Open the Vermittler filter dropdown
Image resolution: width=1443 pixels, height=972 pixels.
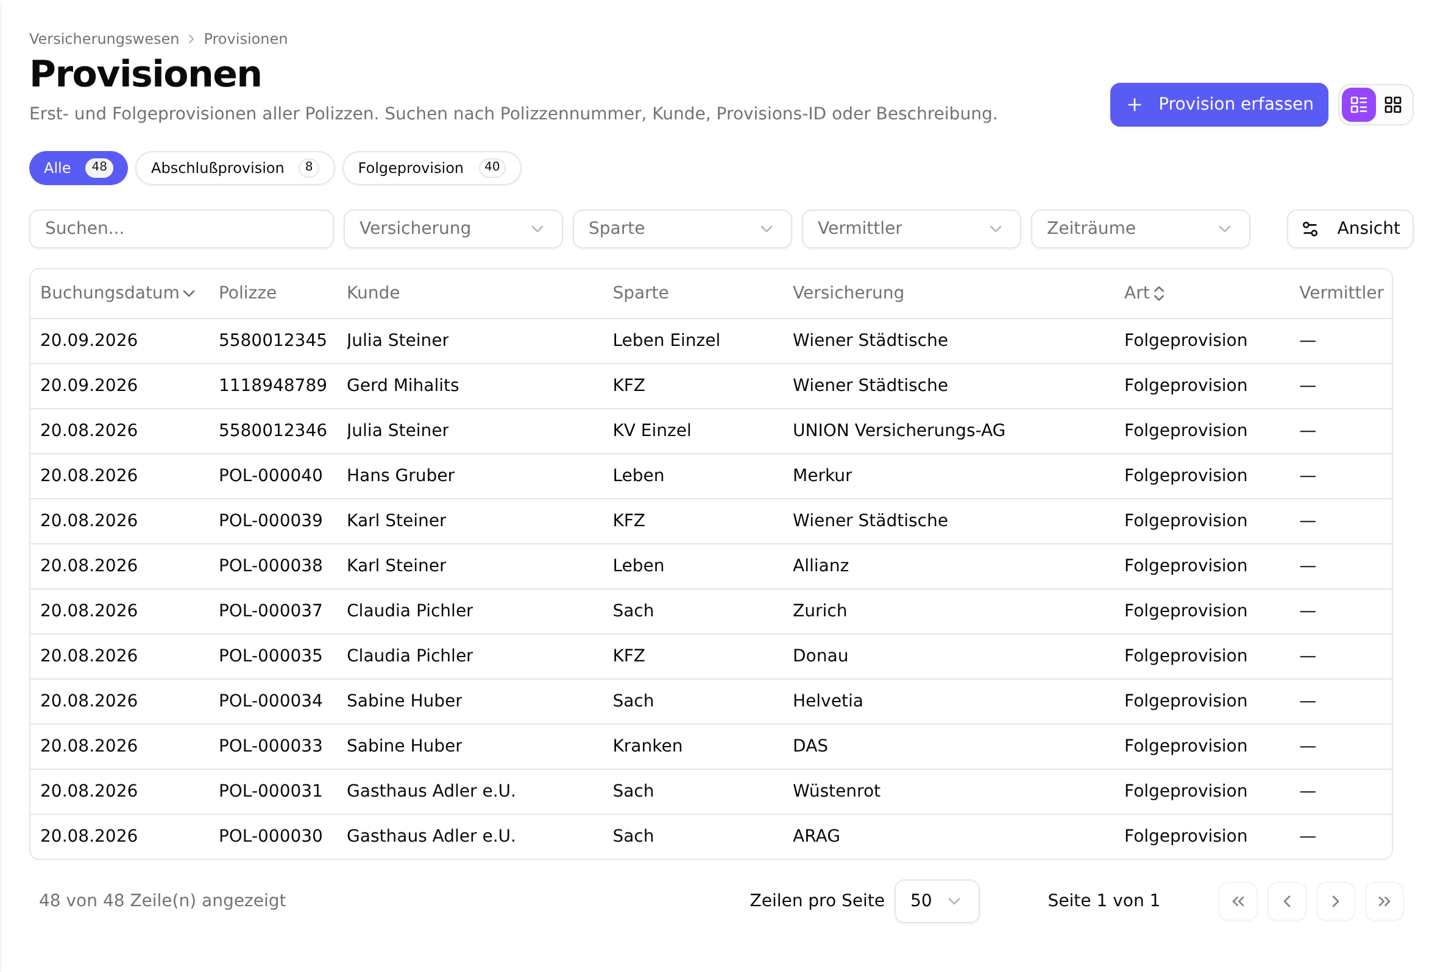(x=911, y=229)
